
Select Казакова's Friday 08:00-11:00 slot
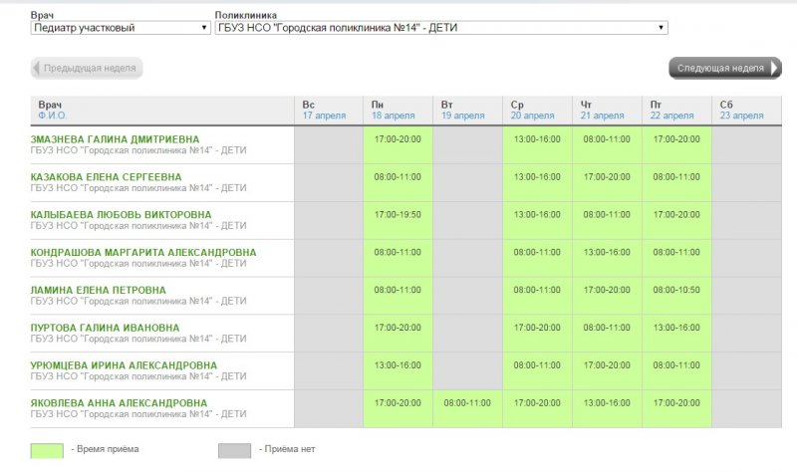coord(676,183)
